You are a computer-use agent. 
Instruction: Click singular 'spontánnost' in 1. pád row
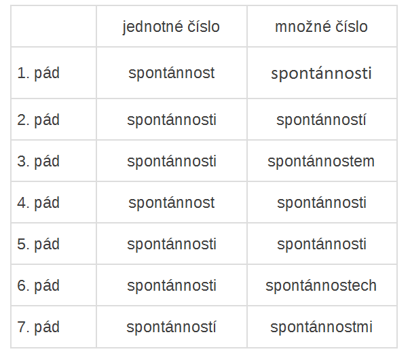pos(171,73)
